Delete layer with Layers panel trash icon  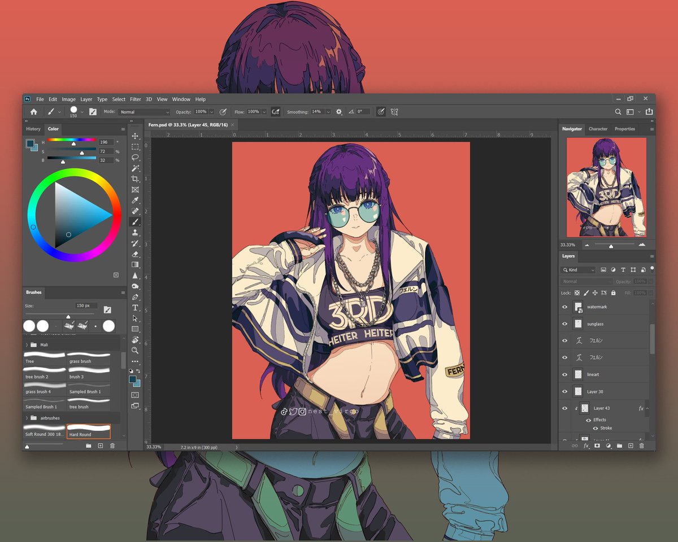click(x=641, y=445)
